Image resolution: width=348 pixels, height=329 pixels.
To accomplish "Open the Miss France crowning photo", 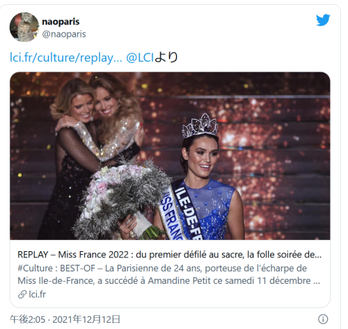I will click(170, 156).
